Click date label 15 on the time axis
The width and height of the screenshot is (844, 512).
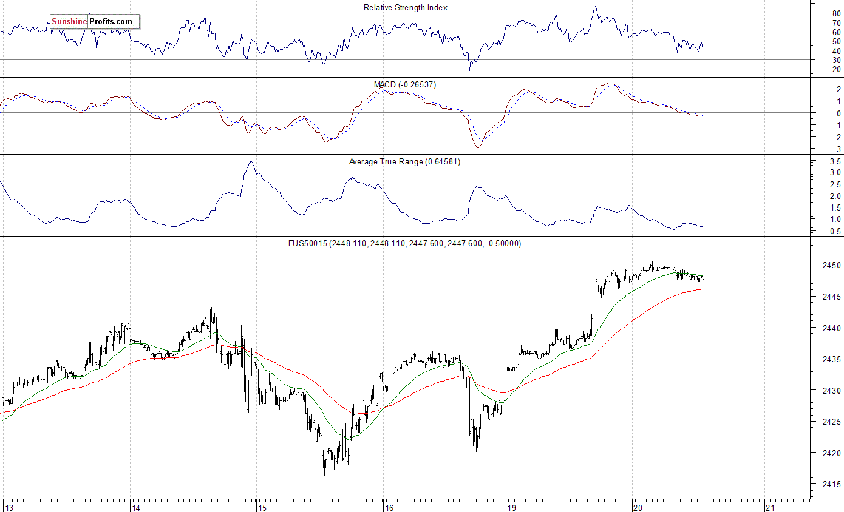262,507
